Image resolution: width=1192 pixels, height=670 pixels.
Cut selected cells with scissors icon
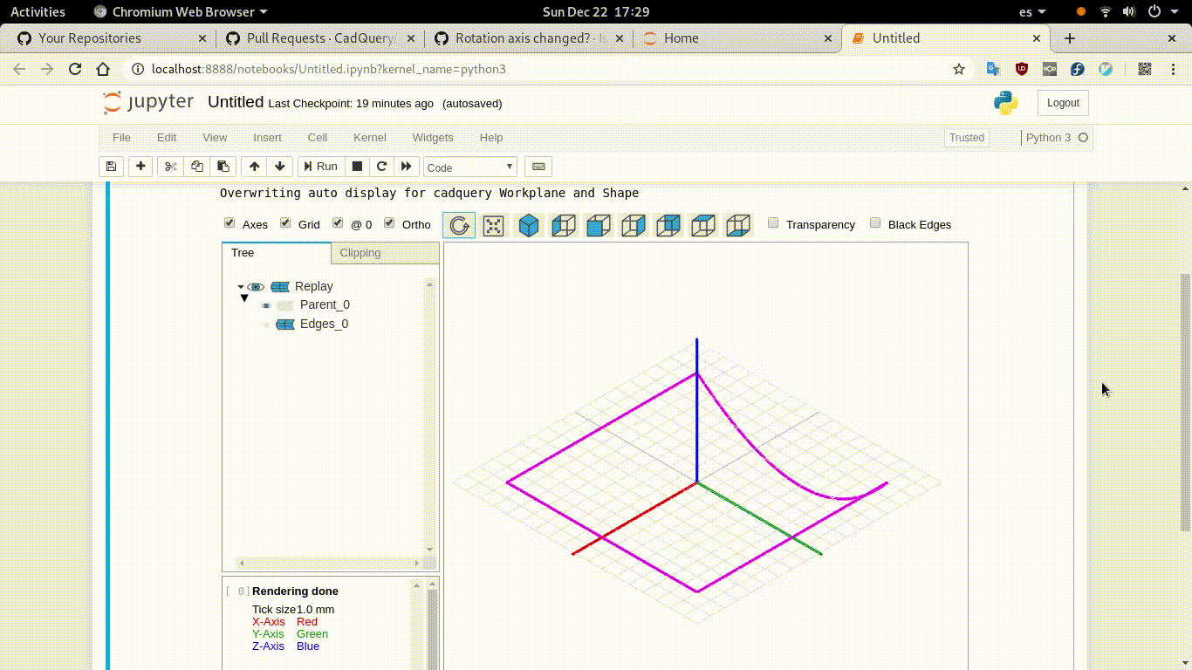coord(170,167)
